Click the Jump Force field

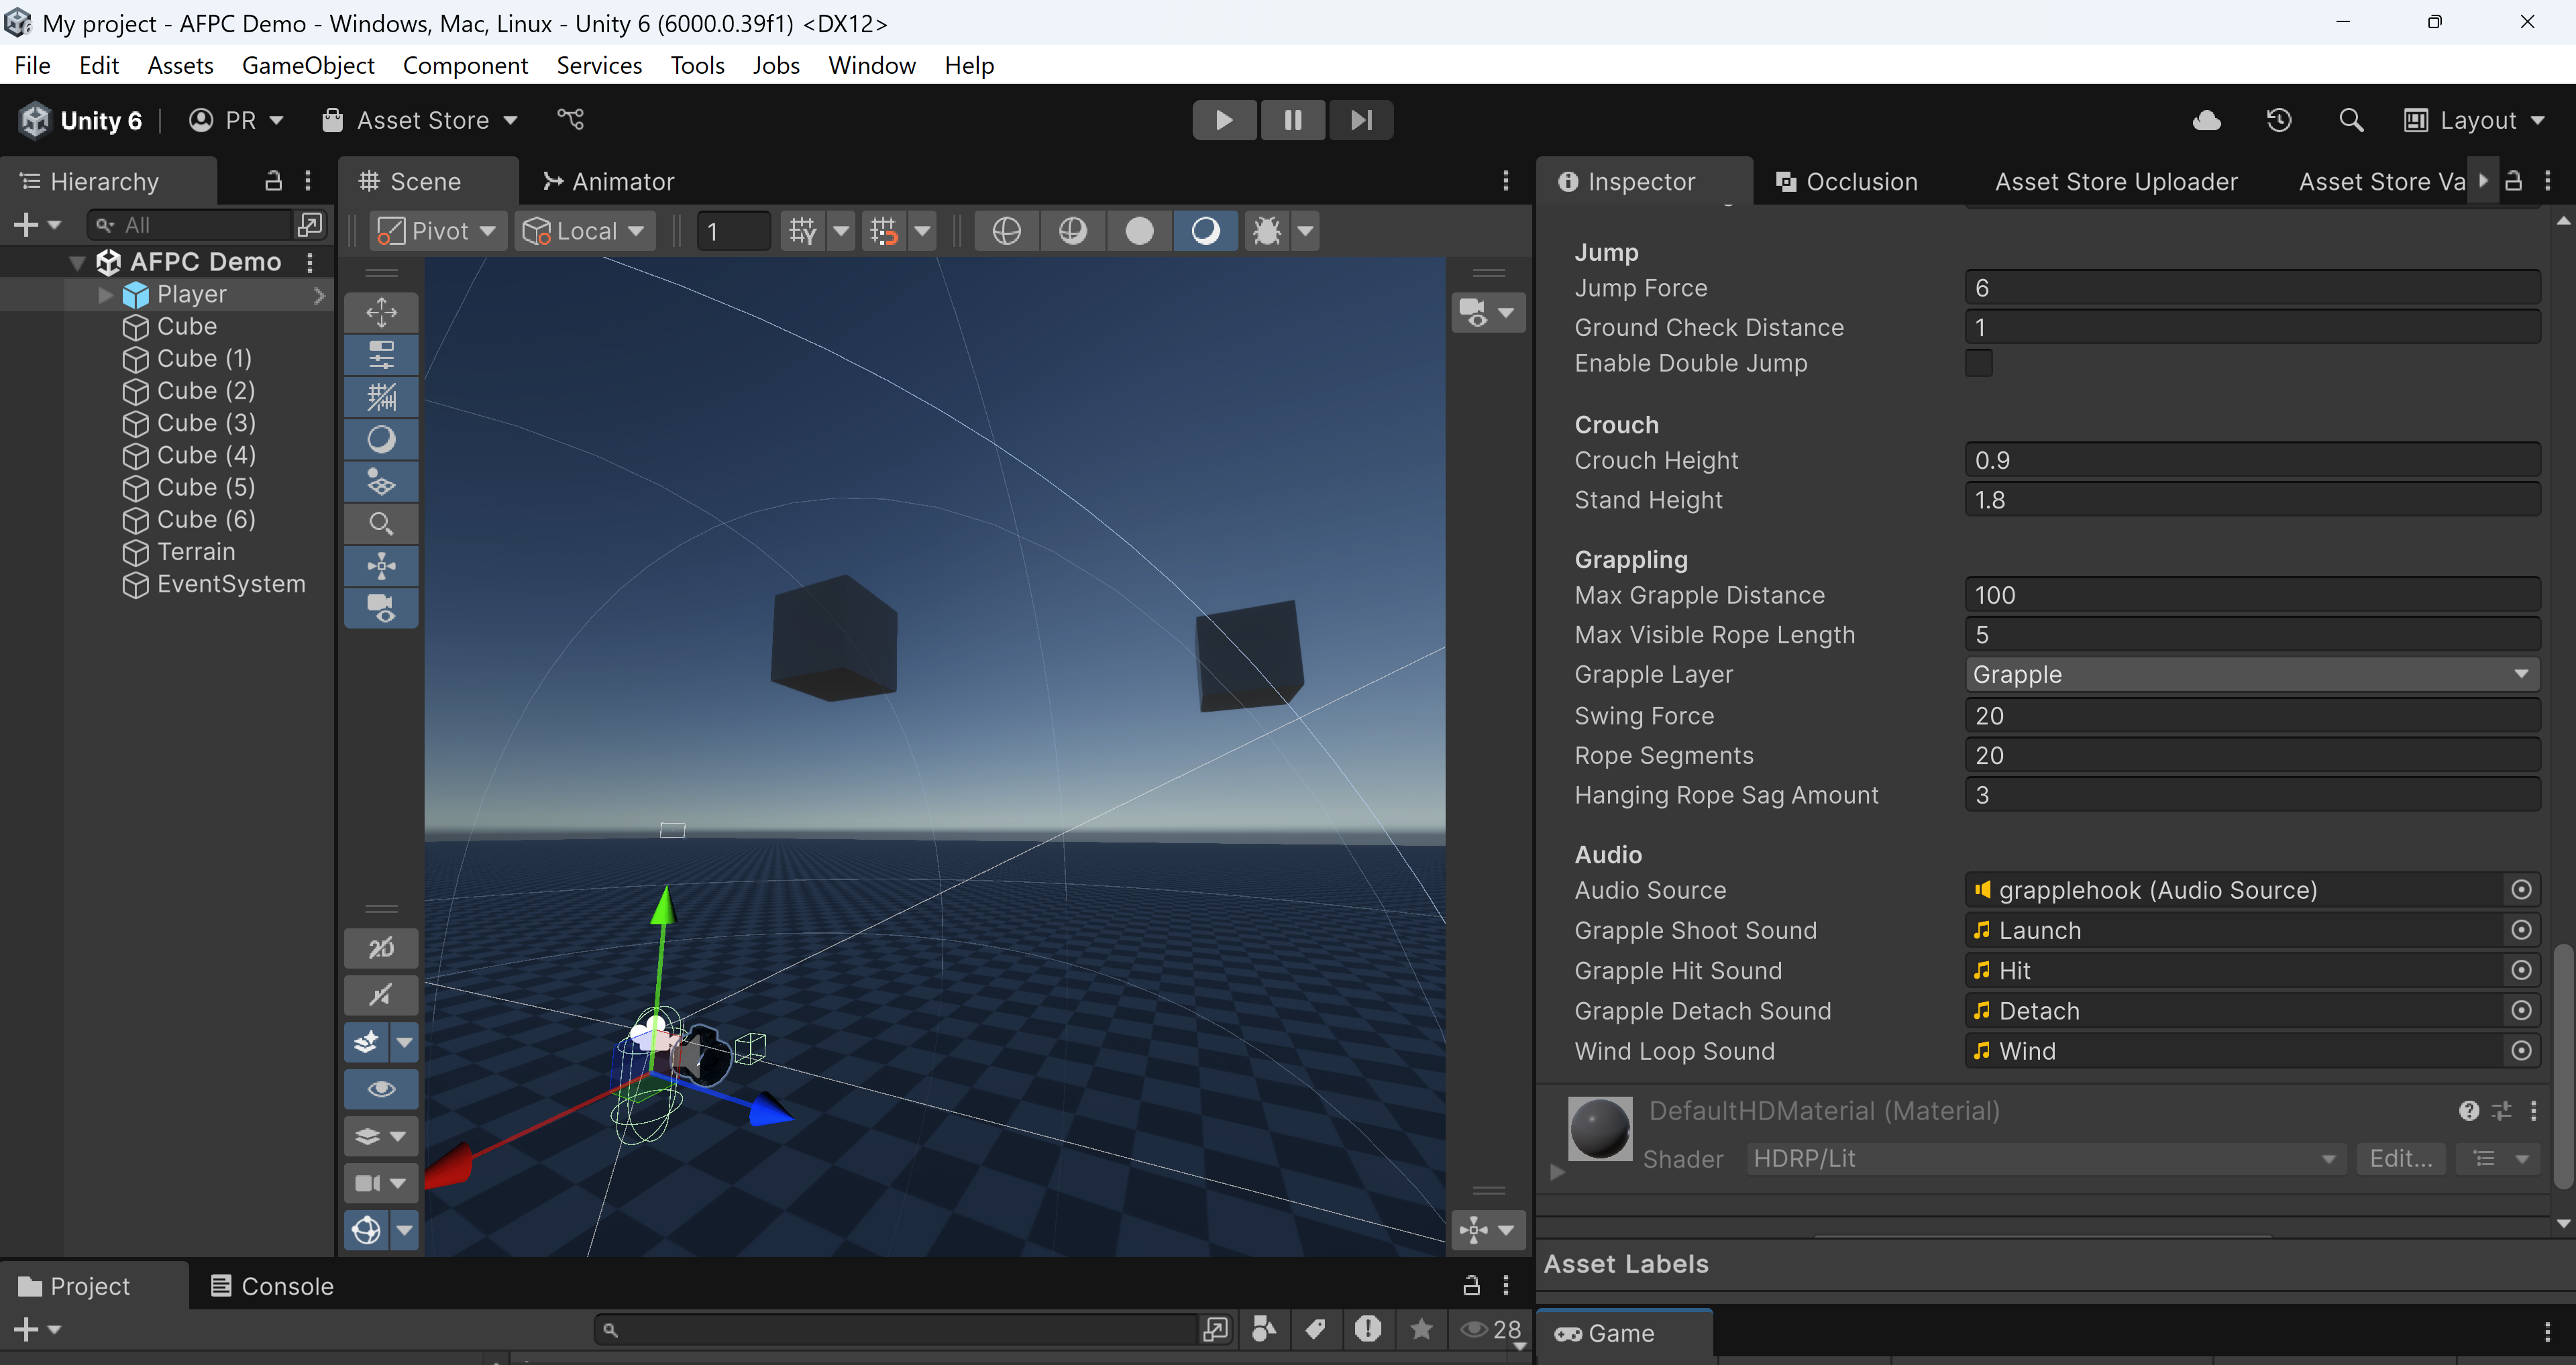pos(2252,288)
